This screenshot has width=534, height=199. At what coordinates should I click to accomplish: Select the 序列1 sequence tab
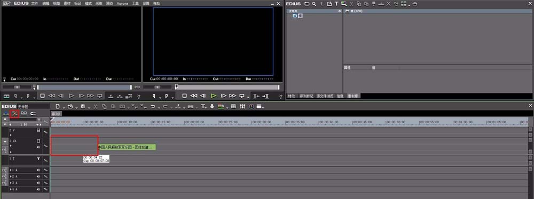pos(56,114)
